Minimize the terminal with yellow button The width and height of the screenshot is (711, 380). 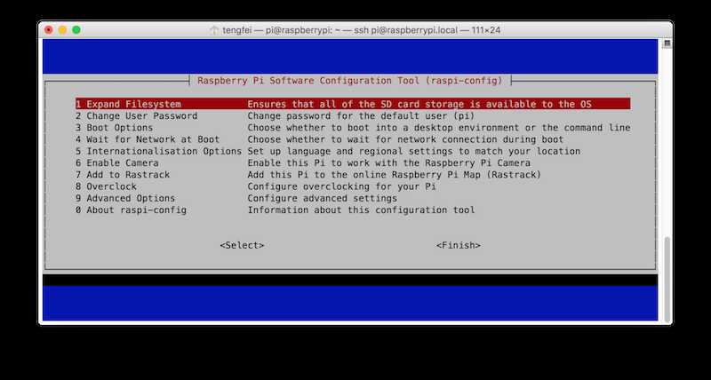pyautogui.click(x=62, y=30)
